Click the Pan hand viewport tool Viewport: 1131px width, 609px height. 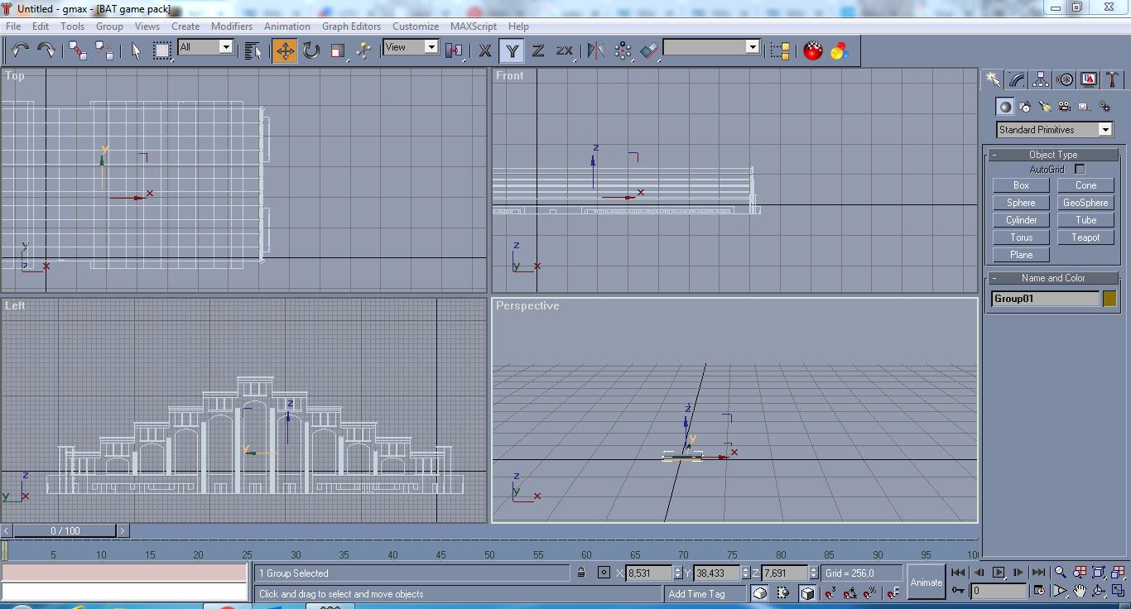tap(1080, 591)
